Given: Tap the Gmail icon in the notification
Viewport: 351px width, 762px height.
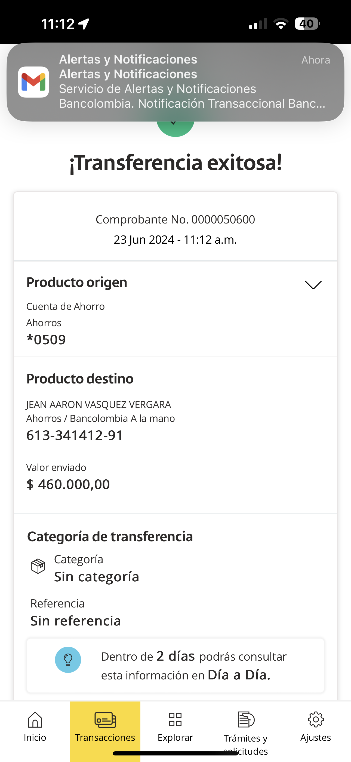Looking at the screenshot, I should click(x=33, y=82).
